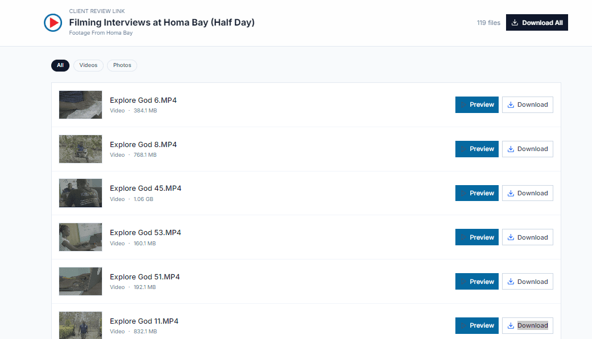The image size is (592, 339).
Task: Preview Explore God 53.MP4
Action: point(477,237)
